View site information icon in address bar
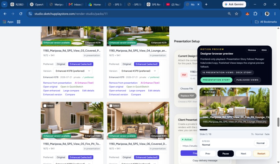The height and width of the screenshot is (164, 280). coord(30,14)
